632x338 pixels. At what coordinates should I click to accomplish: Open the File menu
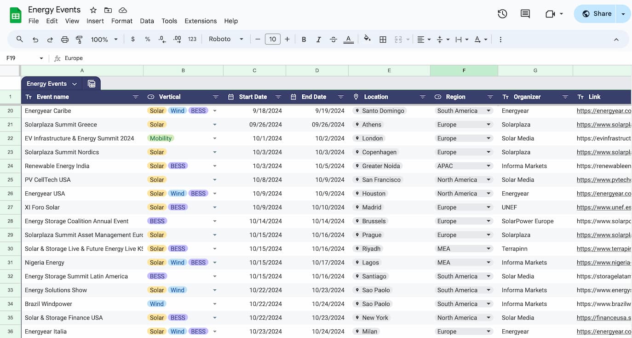(x=34, y=21)
